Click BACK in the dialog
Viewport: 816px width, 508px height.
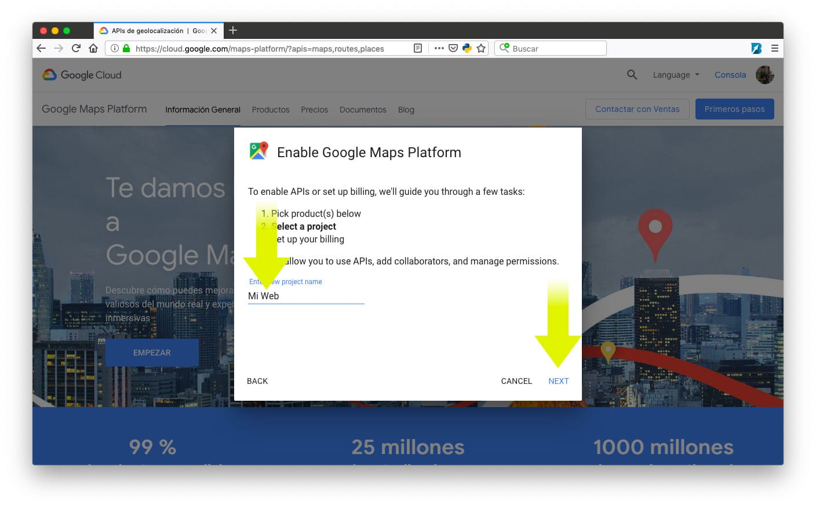click(x=257, y=381)
